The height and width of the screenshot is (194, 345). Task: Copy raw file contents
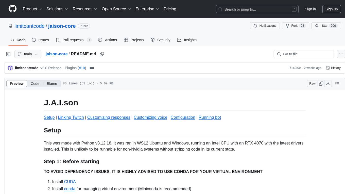321,84
